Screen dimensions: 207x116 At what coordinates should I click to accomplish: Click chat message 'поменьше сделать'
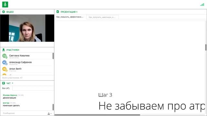11,105
